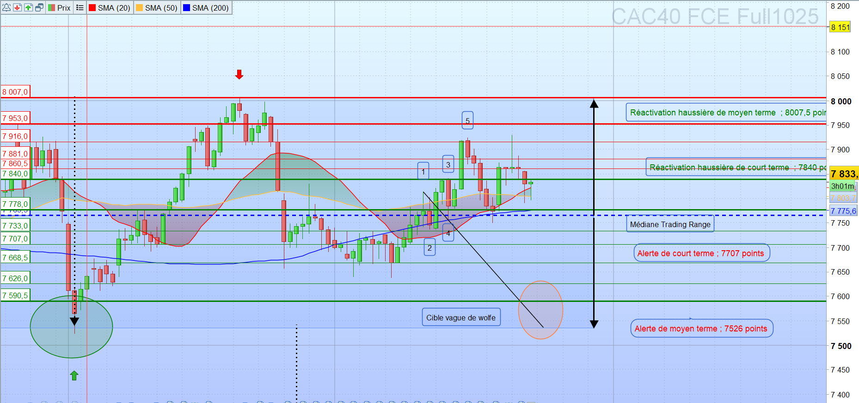Open the SMA (20) indicator settings
This screenshot has width=859, height=403.
pyautogui.click(x=110, y=8)
